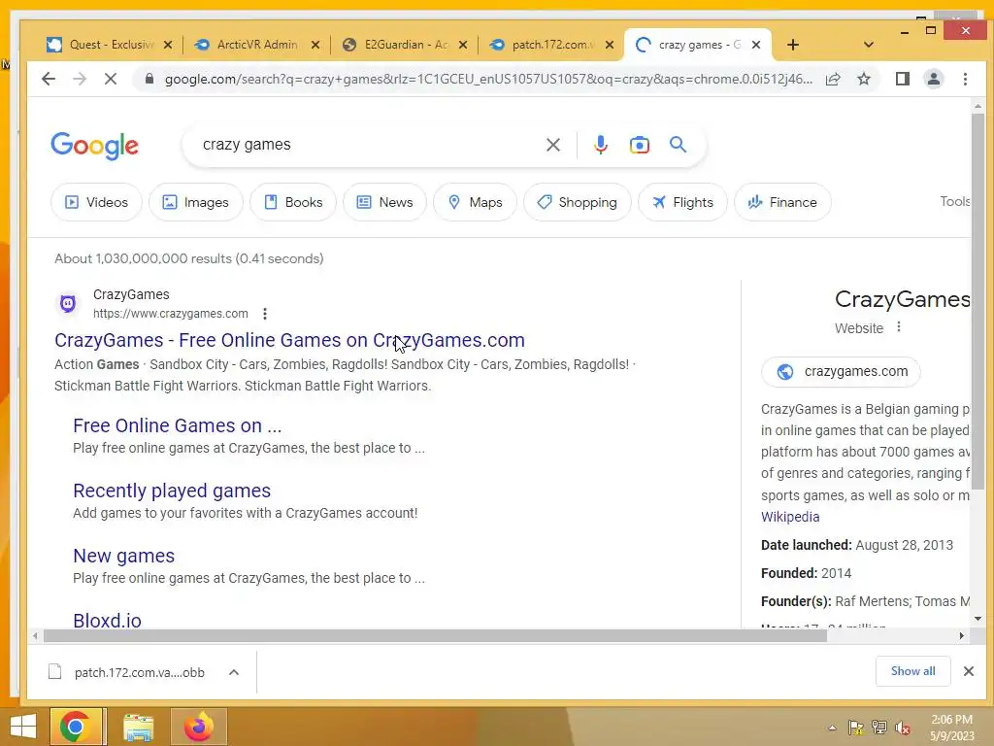Go to Google homepage via logo
The image size is (994, 746).
click(94, 146)
